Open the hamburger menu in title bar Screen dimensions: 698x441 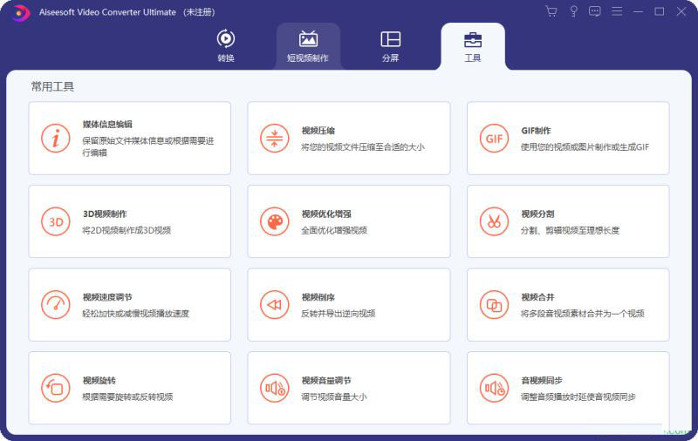click(617, 11)
